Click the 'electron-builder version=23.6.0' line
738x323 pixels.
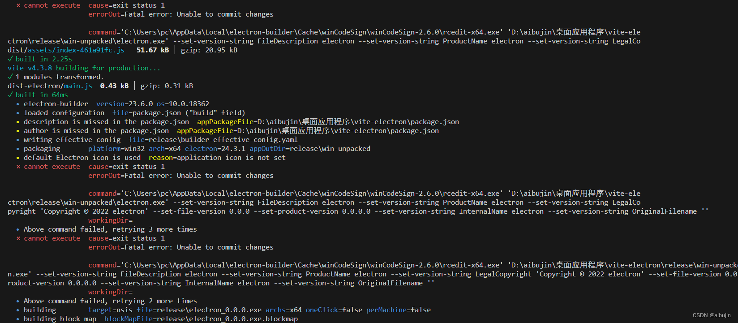tap(113, 104)
